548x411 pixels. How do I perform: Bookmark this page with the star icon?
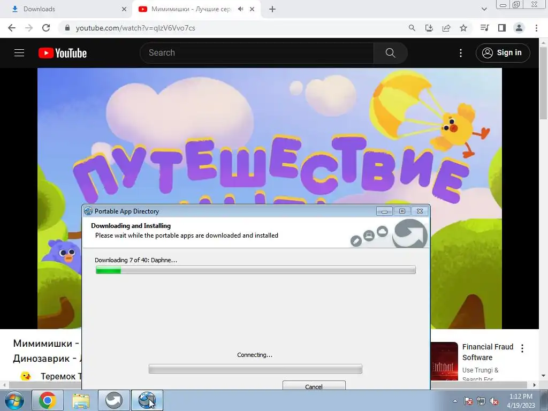(463, 28)
